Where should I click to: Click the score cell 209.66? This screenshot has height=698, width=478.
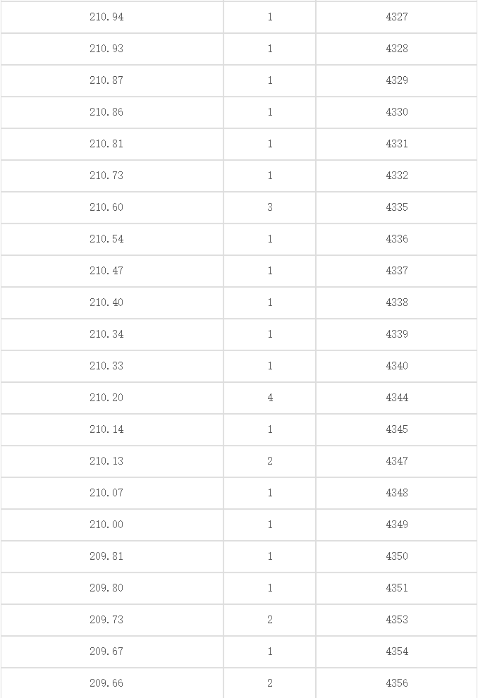pos(106,683)
